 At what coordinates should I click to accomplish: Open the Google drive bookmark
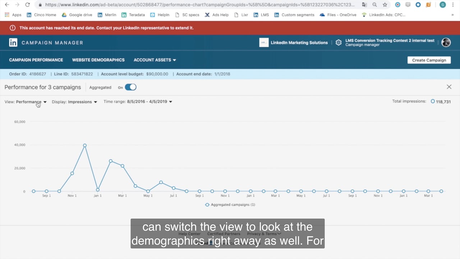tap(77, 15)
